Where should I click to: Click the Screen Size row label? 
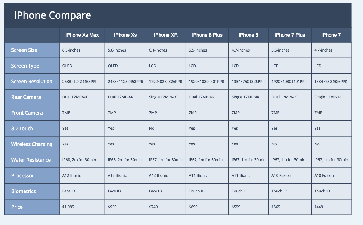pyautogui.click(x=24, y=50)
